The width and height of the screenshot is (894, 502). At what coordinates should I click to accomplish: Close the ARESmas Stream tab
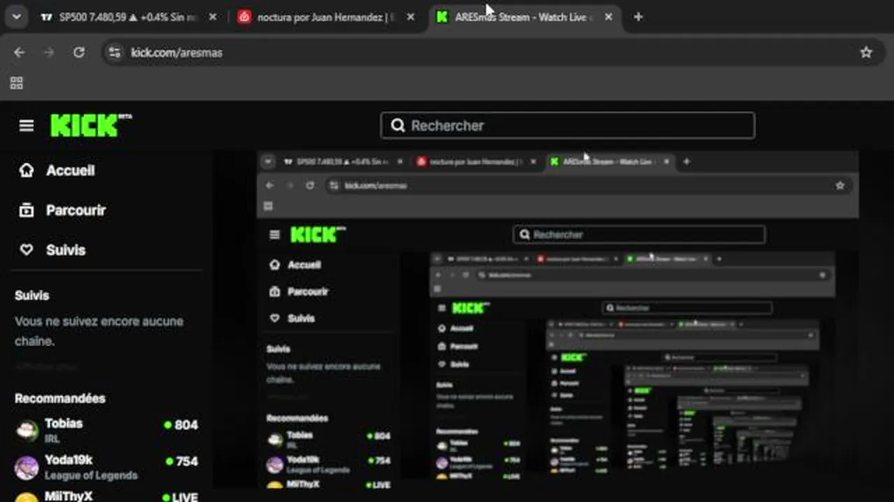tap(608, 17)
